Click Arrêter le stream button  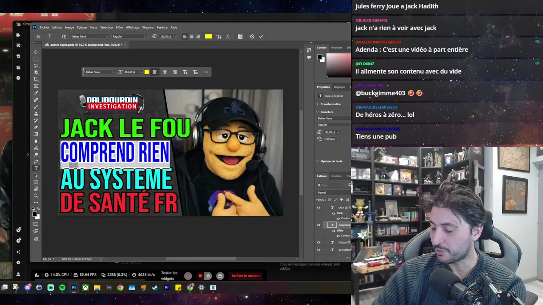pos(246,276)
